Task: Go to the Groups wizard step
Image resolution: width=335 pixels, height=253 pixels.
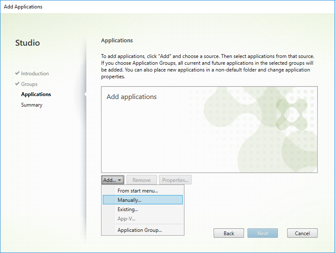Action: click(29, 84)
